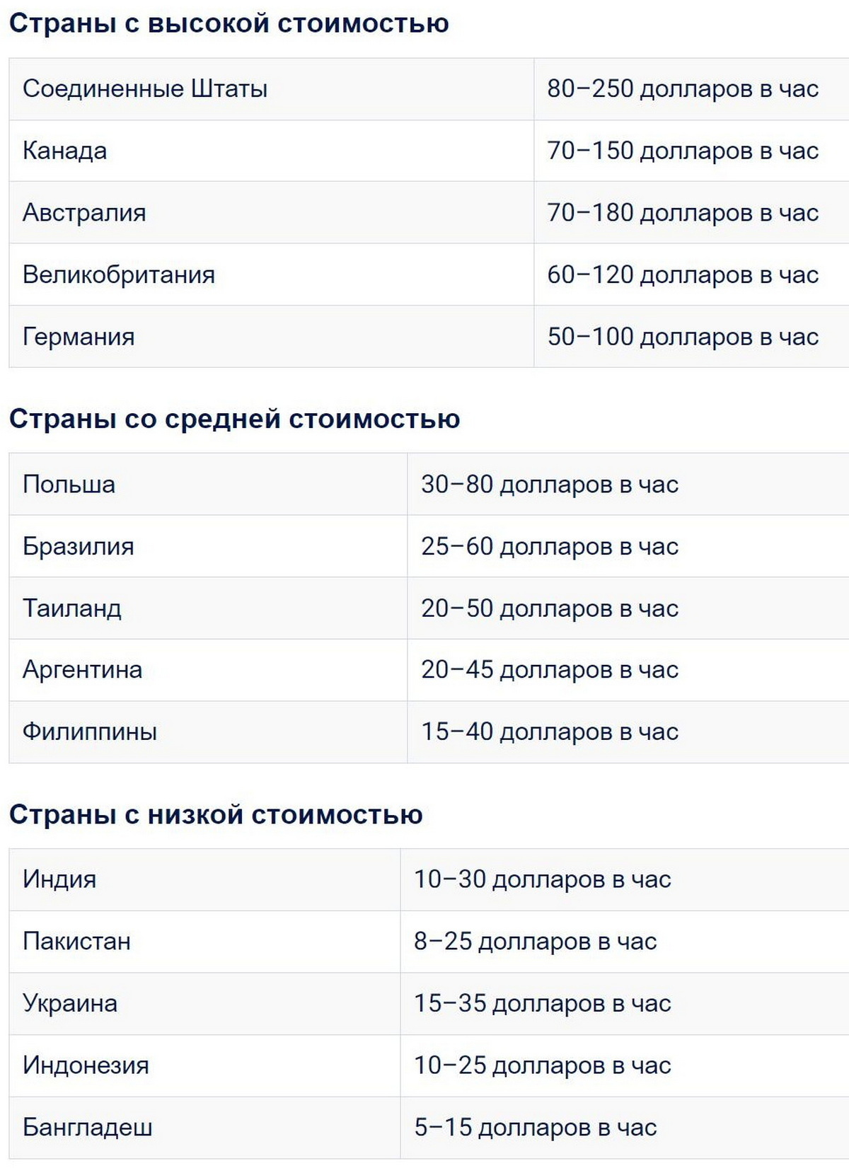Click the 'Аргентина' row label
The width and height of the screenshot is (849, 1168).
(82, 670)
